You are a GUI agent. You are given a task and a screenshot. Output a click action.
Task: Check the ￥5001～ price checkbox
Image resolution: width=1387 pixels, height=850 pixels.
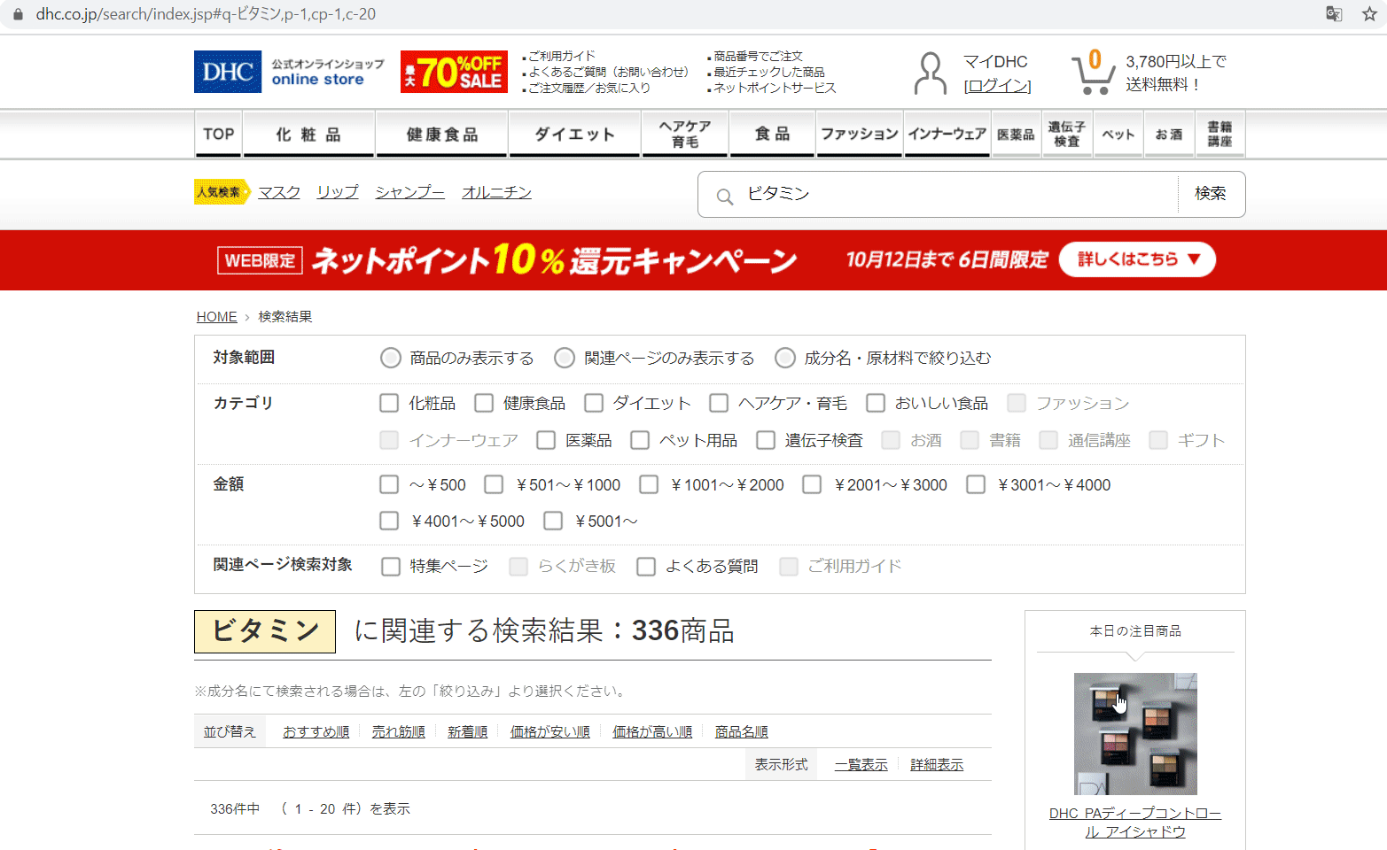pyautogui.click(x=553, y=521)
